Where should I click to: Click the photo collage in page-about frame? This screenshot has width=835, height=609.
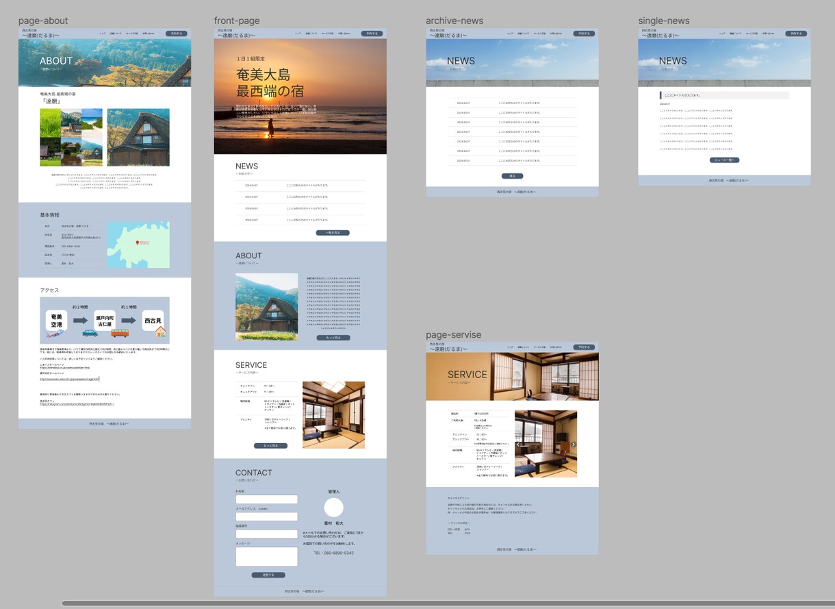pos(71,137)
